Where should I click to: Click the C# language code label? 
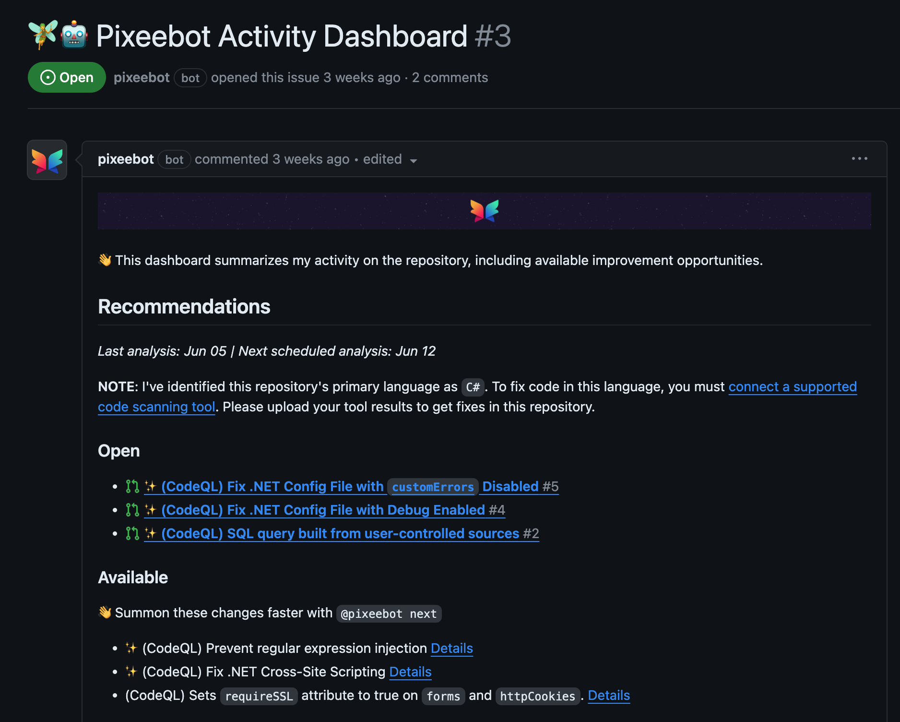pos(473,387)
